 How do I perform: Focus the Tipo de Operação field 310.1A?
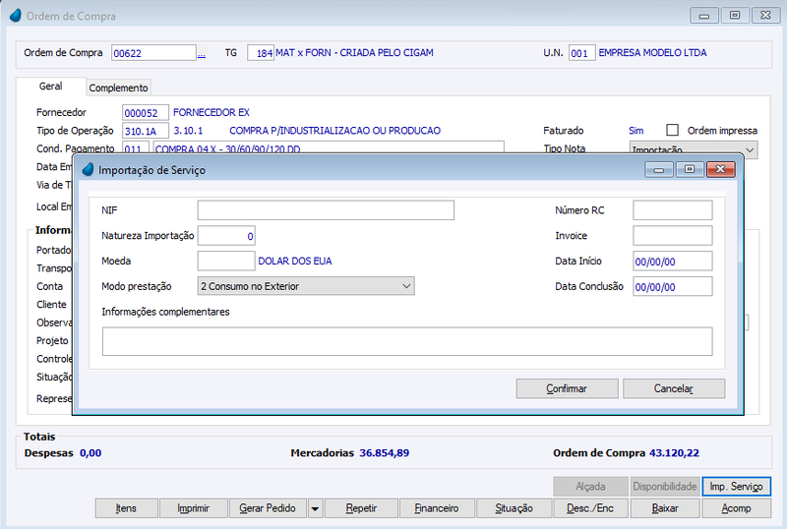145,131
